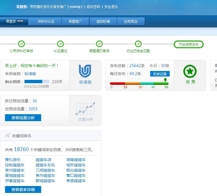The height and width of the screenshot is (196, 217).
Task: Click the 行业已完全匹配 green checkmark
Action: point(138,44)
